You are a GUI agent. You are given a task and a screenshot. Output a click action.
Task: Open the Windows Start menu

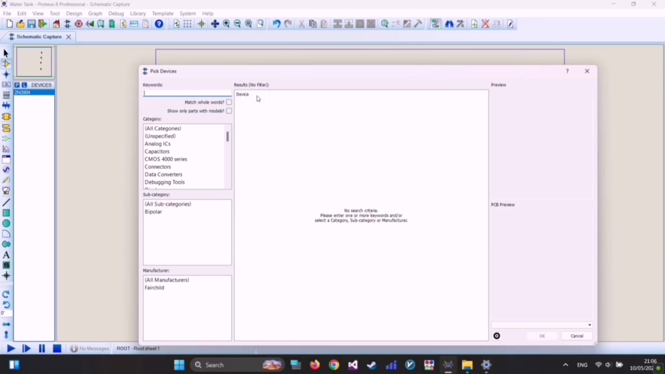click(179, 365)
